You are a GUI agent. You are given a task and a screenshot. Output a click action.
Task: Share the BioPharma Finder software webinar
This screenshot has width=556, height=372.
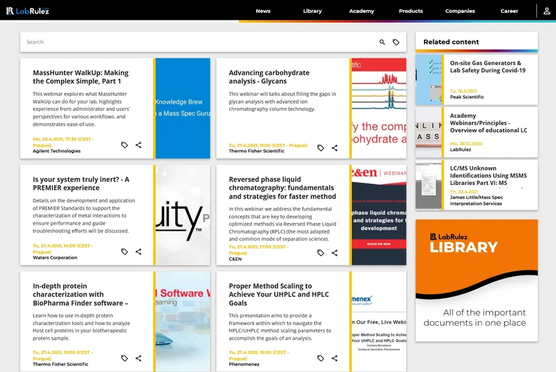pos(138,359)
